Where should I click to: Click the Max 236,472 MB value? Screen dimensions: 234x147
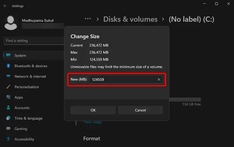point(99,52)
